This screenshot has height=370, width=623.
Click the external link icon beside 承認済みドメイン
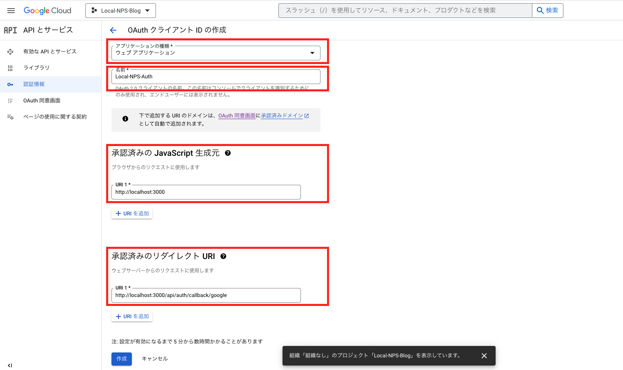306,115
